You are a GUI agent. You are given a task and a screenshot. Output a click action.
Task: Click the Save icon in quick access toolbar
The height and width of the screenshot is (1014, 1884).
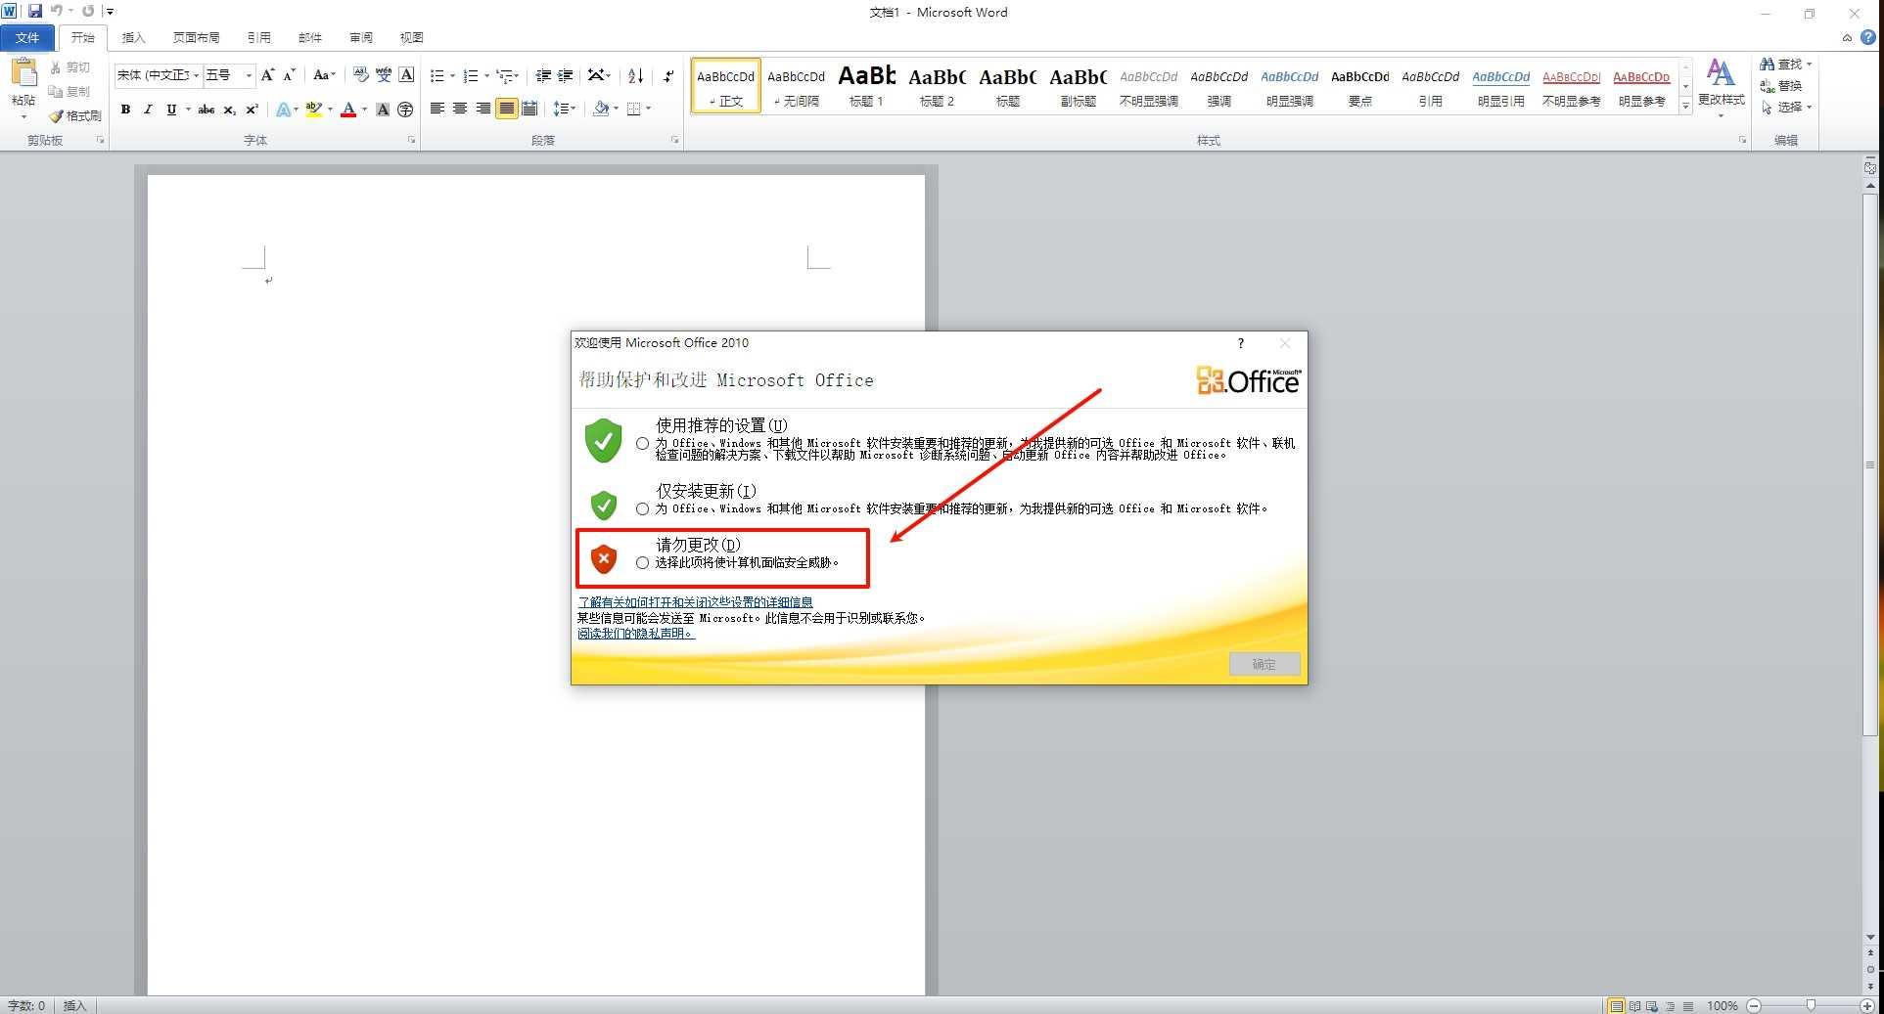(x=35, y=11)
